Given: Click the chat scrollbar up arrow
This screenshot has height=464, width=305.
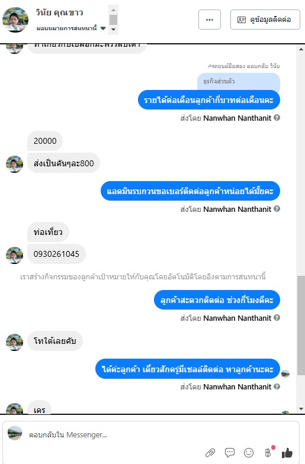Looking at the screenshot, I should tap(301, 49).
